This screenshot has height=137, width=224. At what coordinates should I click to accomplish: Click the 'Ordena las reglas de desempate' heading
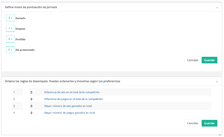[x=62, y=81]
